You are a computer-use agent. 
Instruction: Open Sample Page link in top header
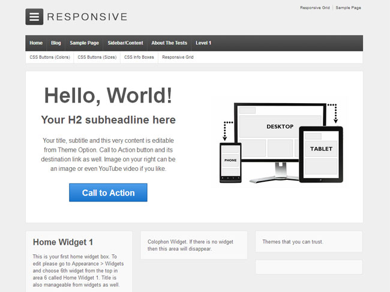click(348, 8)
